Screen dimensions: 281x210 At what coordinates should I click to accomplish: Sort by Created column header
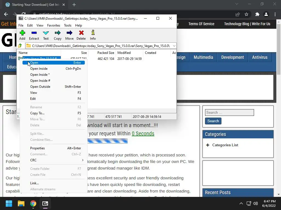click(x=157, y=53)
